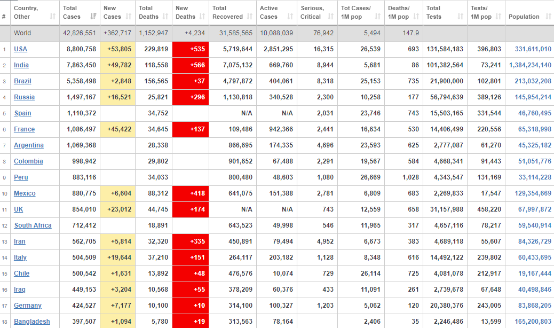This screenshot has width=554, height=328.
Task: Open the Russia country link
Action: coord(25,97)
